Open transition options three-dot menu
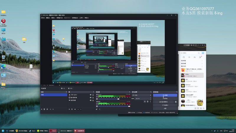The height and width of the screenshot is (133, 236). click(x=150, y=101)
